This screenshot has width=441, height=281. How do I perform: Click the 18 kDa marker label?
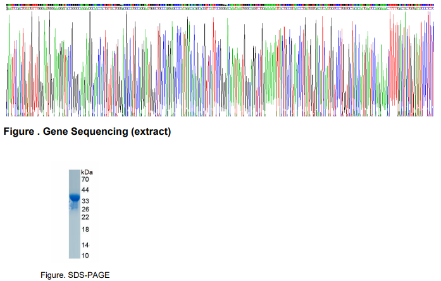tap(85, 229)
